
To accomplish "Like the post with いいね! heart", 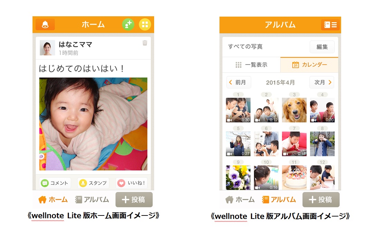I will click(x=131, y=183).
